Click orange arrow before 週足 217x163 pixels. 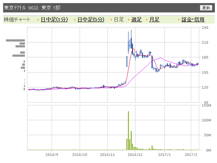[x=129, y=20]
